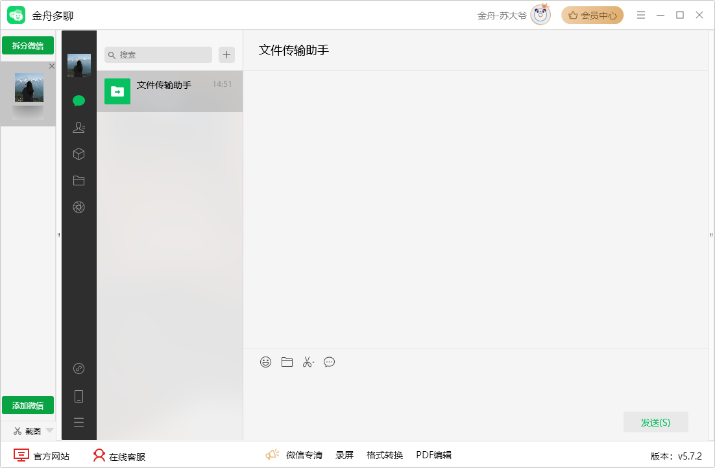
Task: Click PDF编辑 link
Action: pyautogui.click(x=433, y=455)
